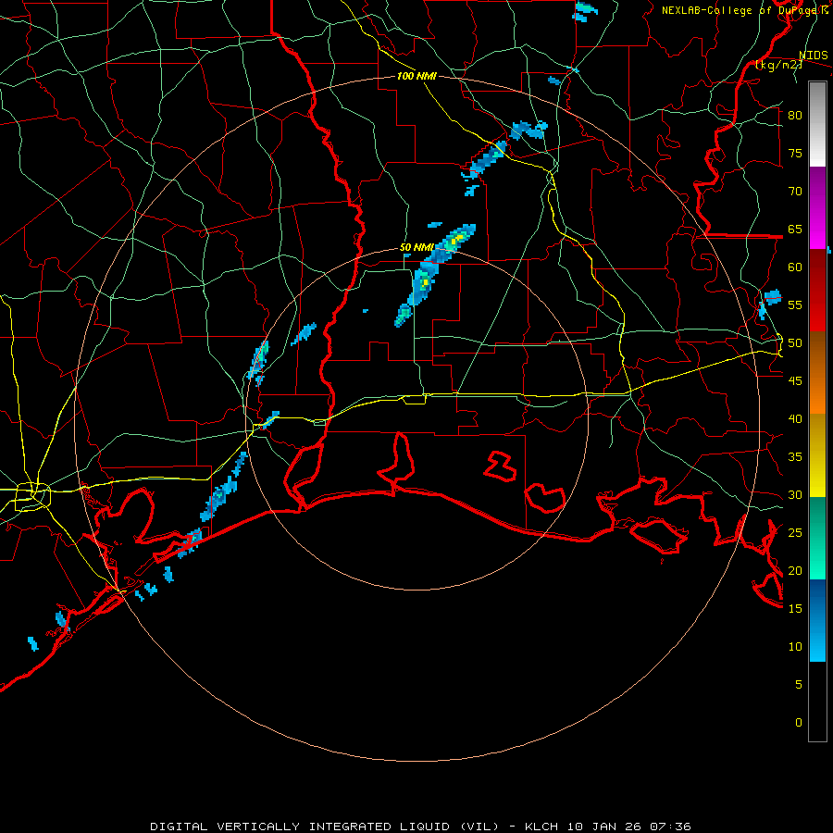Image resolution: width=833 pixels, height=833 pixels.
Task: Click the yellow segment of the color bar
Action: click(817, 455)
